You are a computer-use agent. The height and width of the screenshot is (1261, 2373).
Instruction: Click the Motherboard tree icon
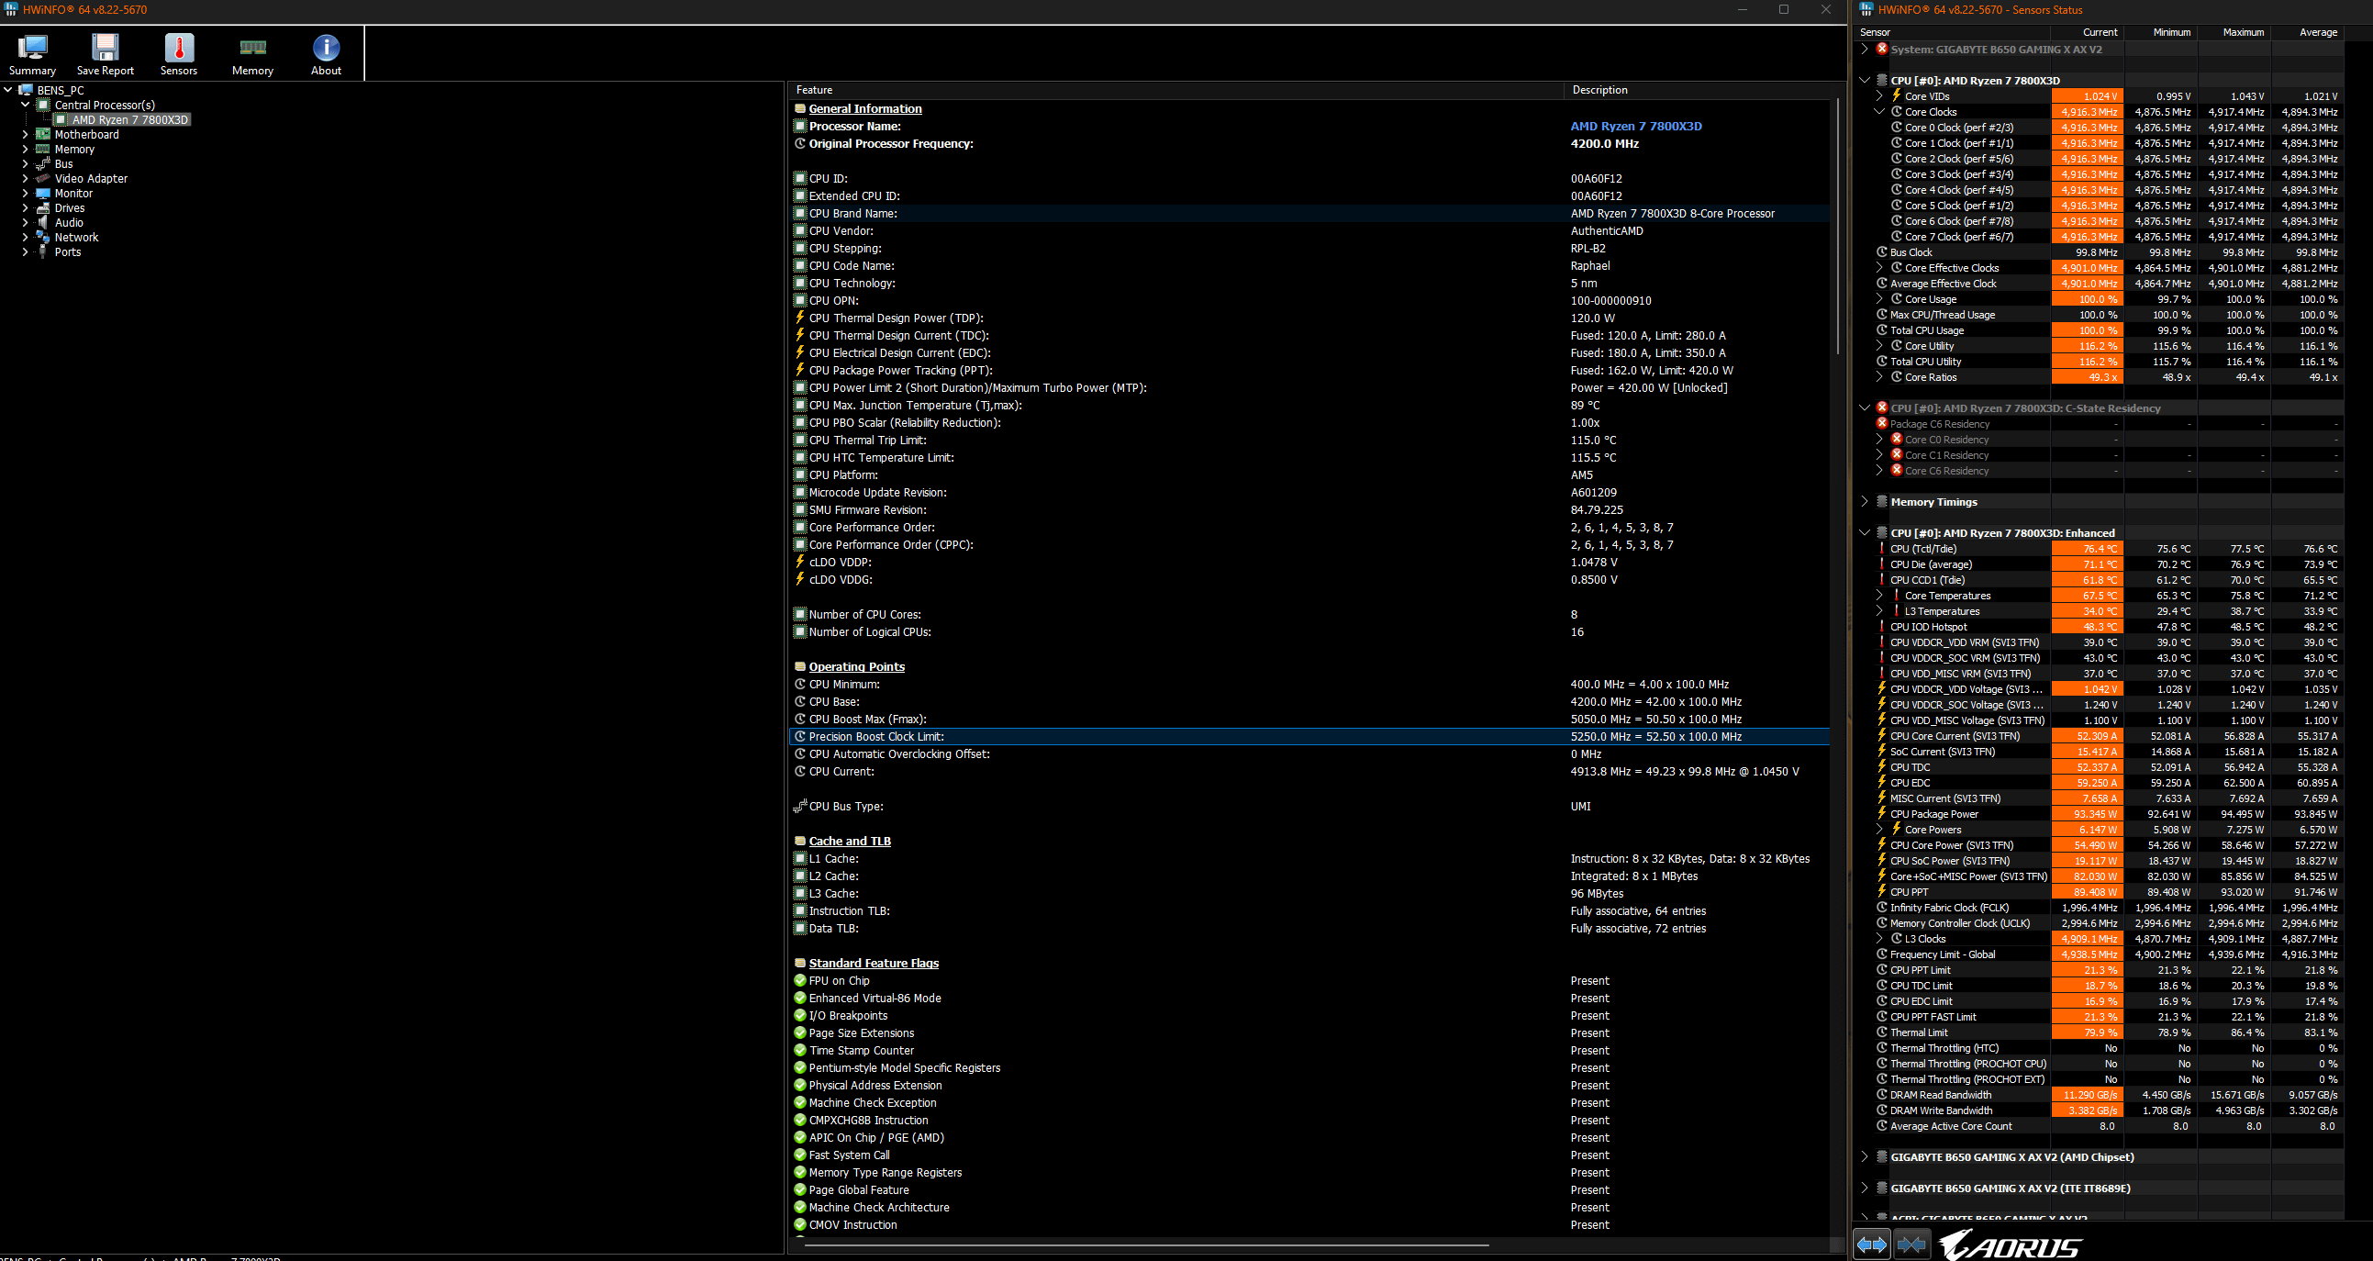pos(42,135)
